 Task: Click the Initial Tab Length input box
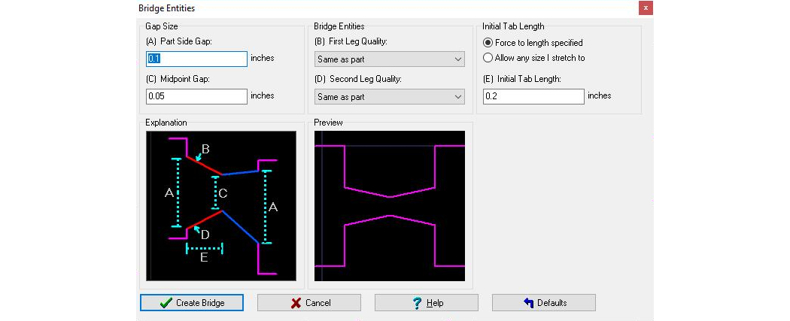(x=533, y=96)
